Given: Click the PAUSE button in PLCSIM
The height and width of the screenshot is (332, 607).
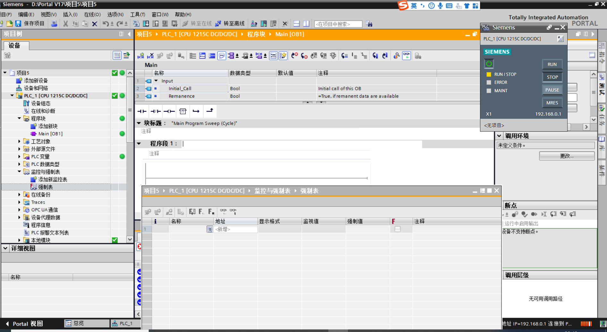Looking at the screenshot, I should click(x=552, y=90).
